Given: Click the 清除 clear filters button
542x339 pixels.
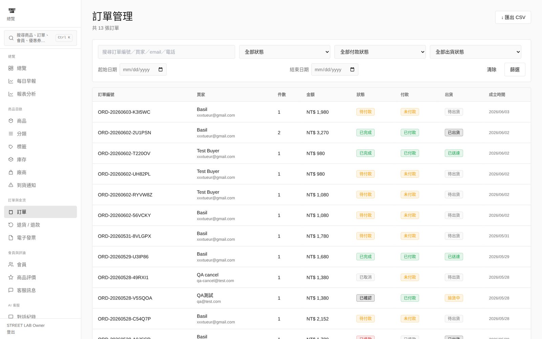Looking at the screenshot, I should coord(492,69).
